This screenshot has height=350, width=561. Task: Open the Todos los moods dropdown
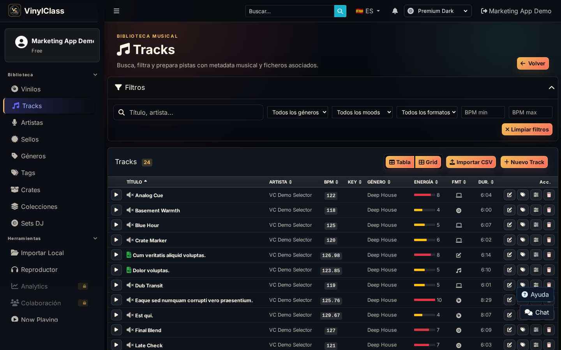362,112
